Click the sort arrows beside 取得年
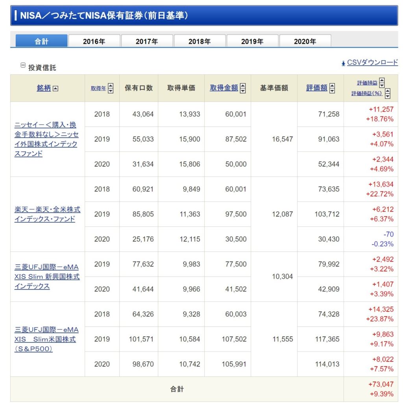This screenshot has width=403, height=403. (111, 88)
